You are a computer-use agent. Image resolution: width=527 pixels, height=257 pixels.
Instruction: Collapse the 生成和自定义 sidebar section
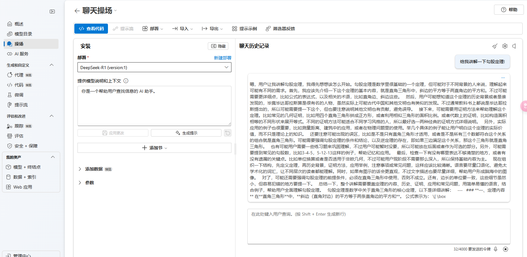coord(52,65)
